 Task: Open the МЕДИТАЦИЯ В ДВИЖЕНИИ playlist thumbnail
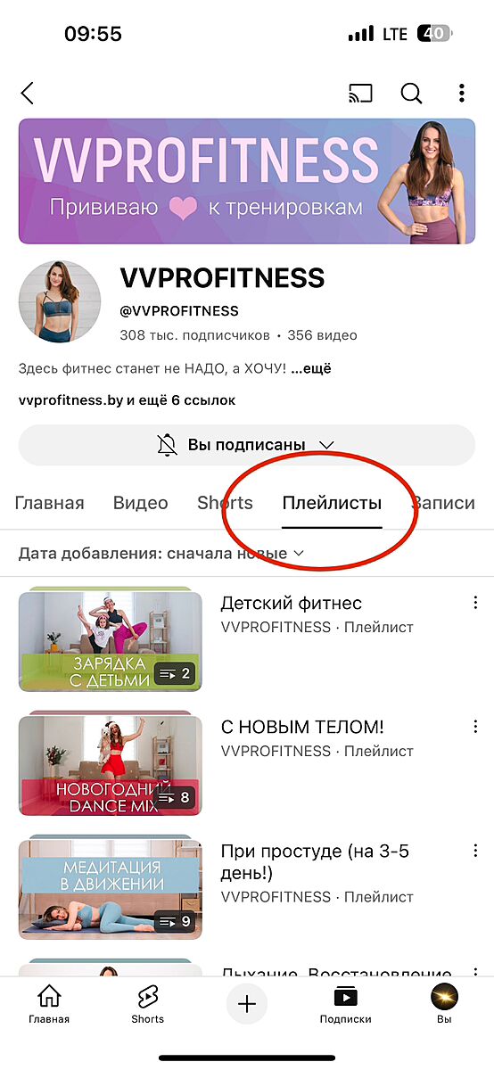pos(111,887)
